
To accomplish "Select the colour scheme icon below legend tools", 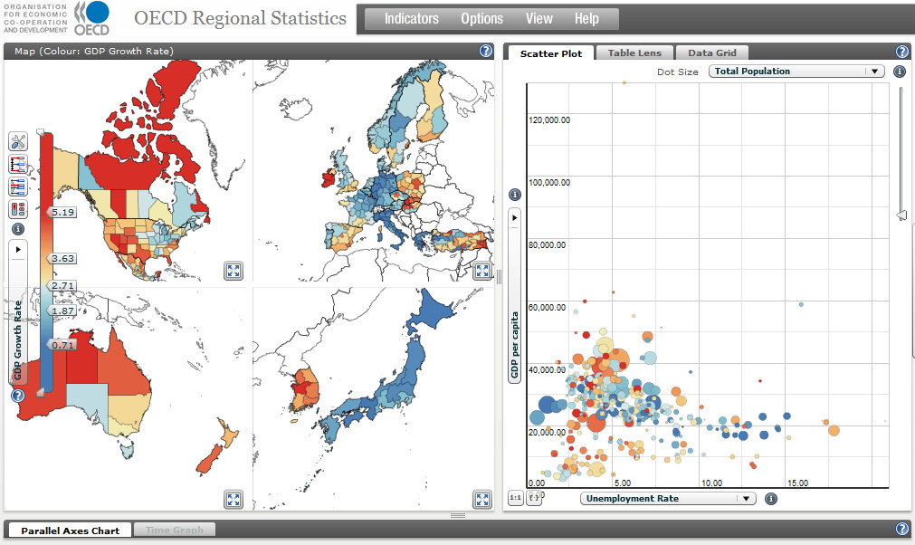I will click(18, 209).
